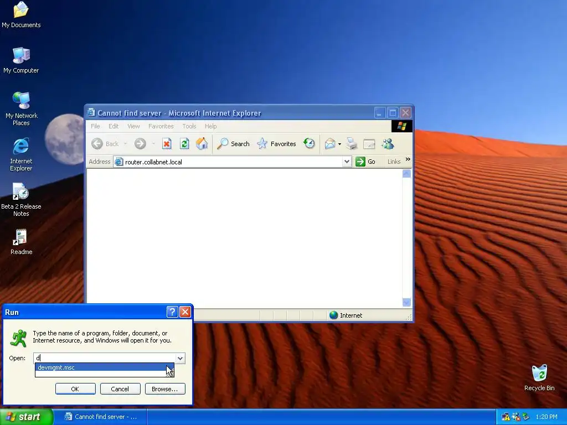Close the Run dialog with X
567x425 pixels.
pyautogui.click(x=185, y=312)
